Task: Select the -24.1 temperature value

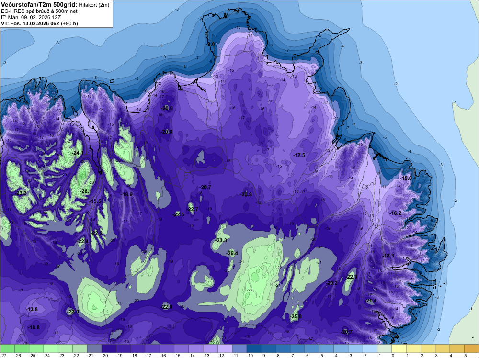Action: [77, 153]
